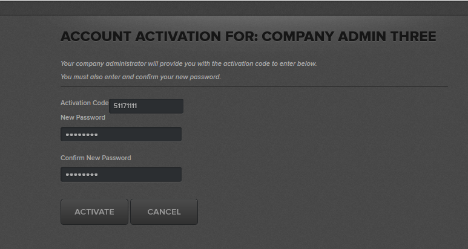Screen dimensions: 468x249
Task: Click the Activate button
Action: point(94,212)
